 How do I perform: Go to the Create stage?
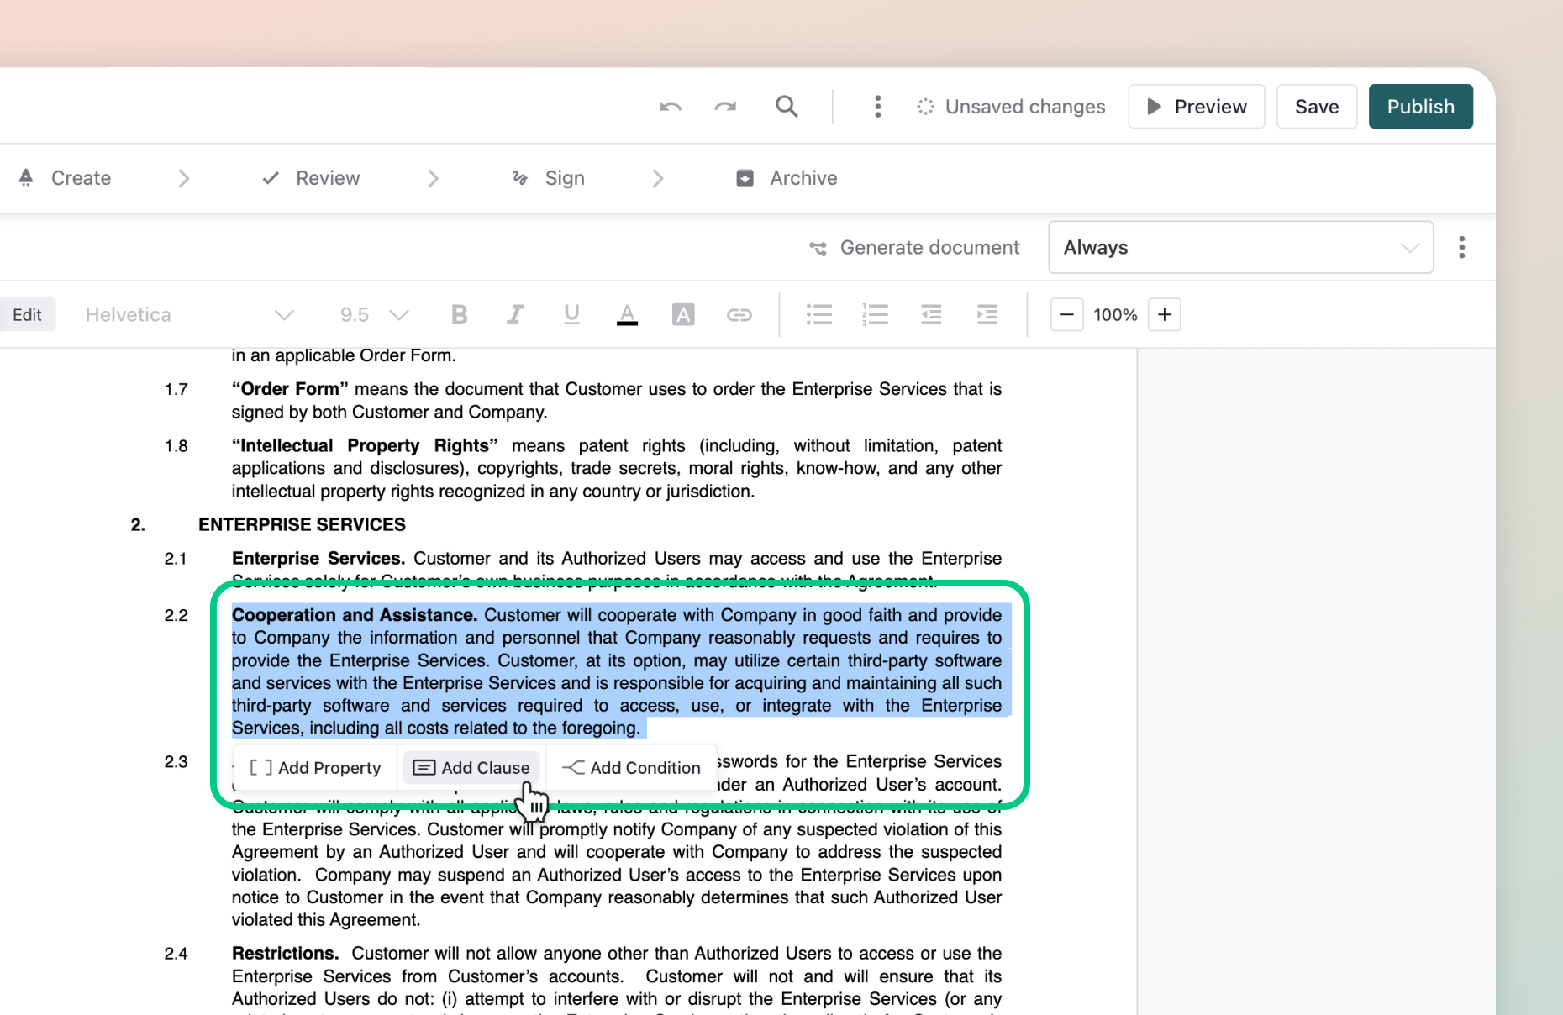(65, 178)
